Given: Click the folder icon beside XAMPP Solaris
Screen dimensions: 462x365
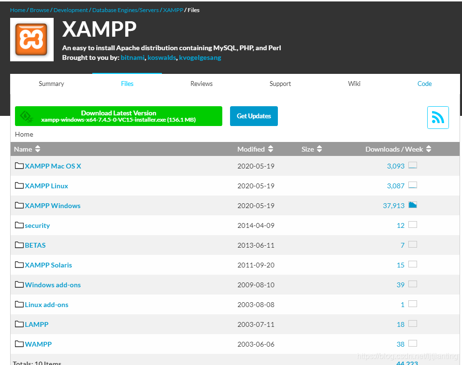Looking at the screenshot, I should point(19,265).
